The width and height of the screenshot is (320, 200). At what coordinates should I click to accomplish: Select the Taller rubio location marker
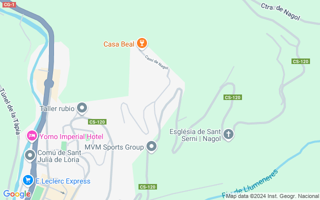pyautogui.click(x=82, y=108)
